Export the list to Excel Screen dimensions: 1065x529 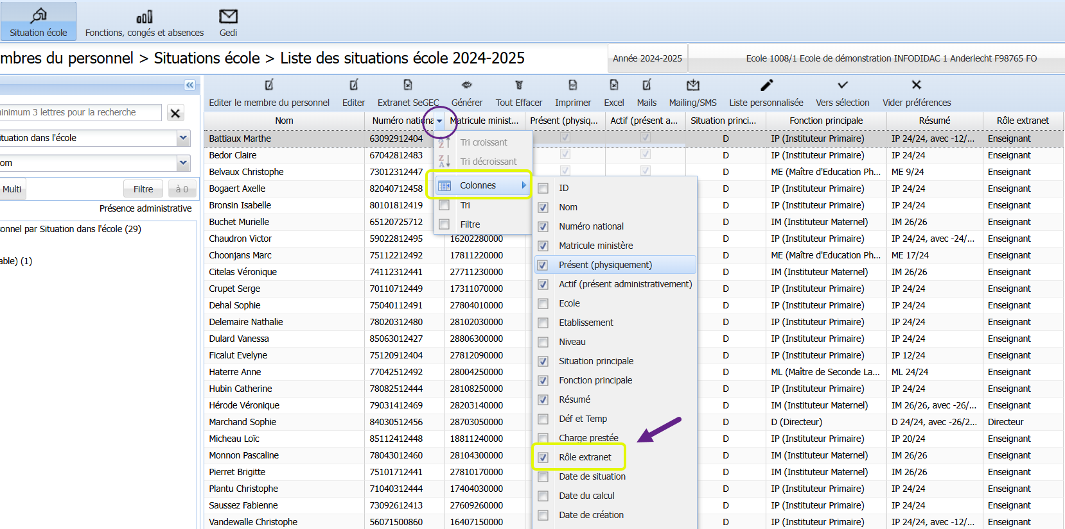pos(614,93)
